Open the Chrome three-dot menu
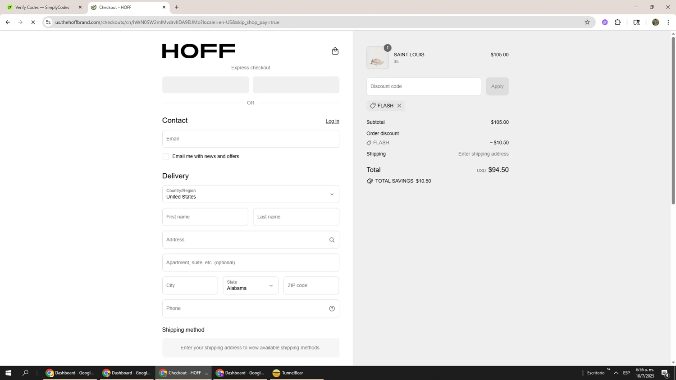The image size is (676, 380). (668, 22)
